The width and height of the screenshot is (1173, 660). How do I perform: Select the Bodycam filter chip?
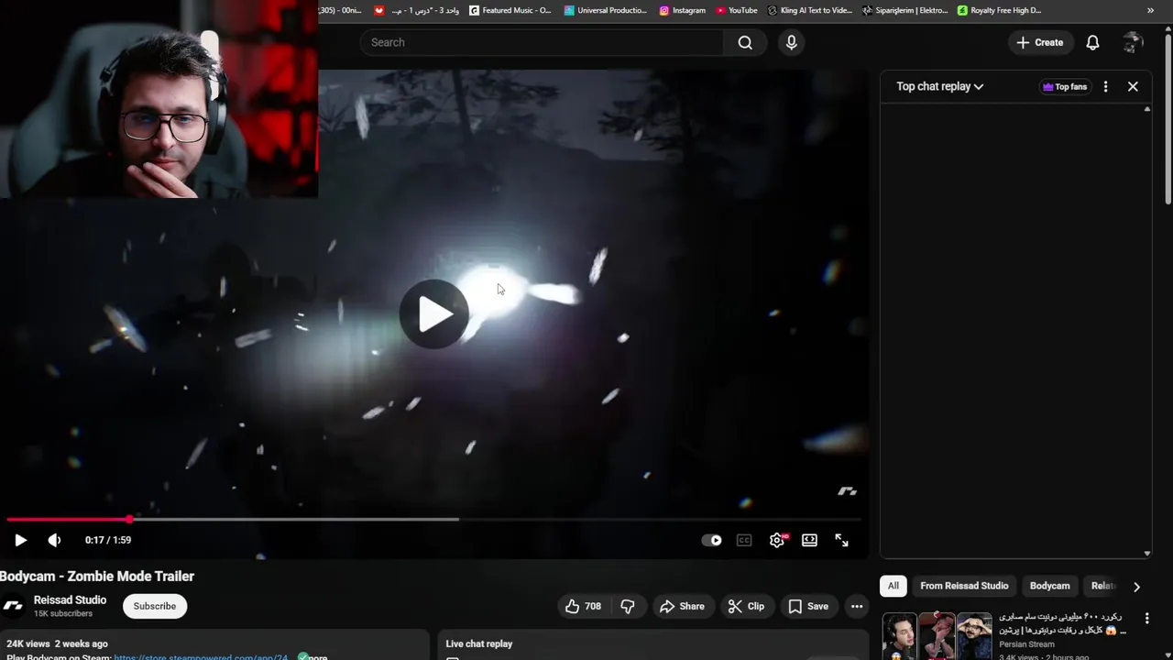1049,586
